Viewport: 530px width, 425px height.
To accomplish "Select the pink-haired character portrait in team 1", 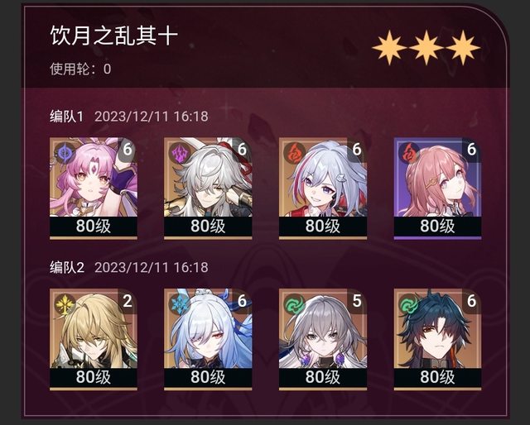I will 94,188.
